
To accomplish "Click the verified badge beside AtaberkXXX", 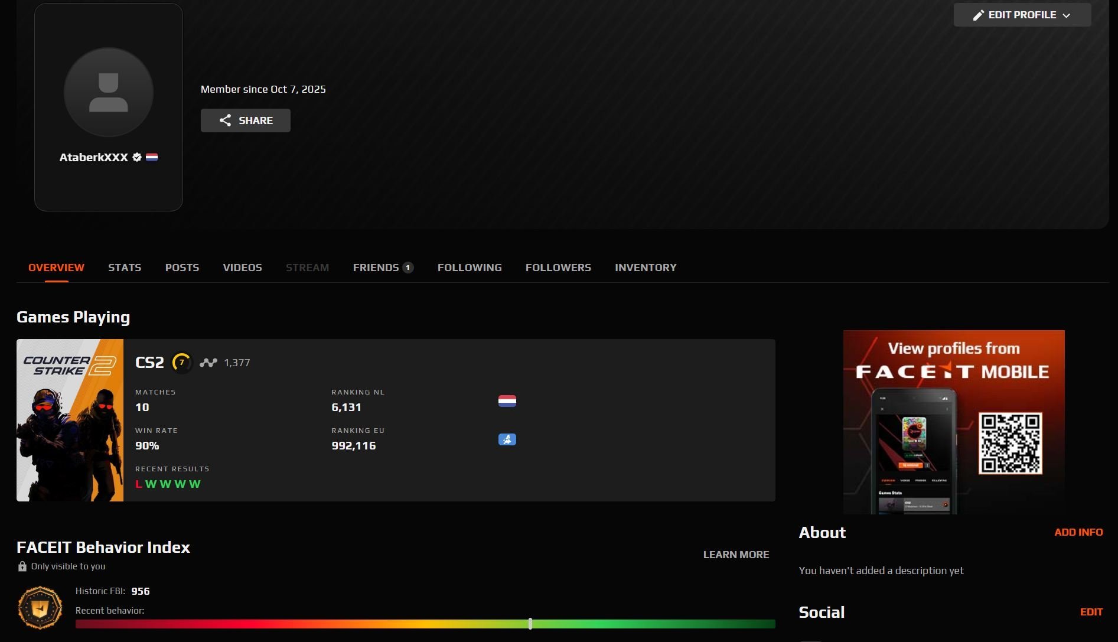I will [137, 157].
